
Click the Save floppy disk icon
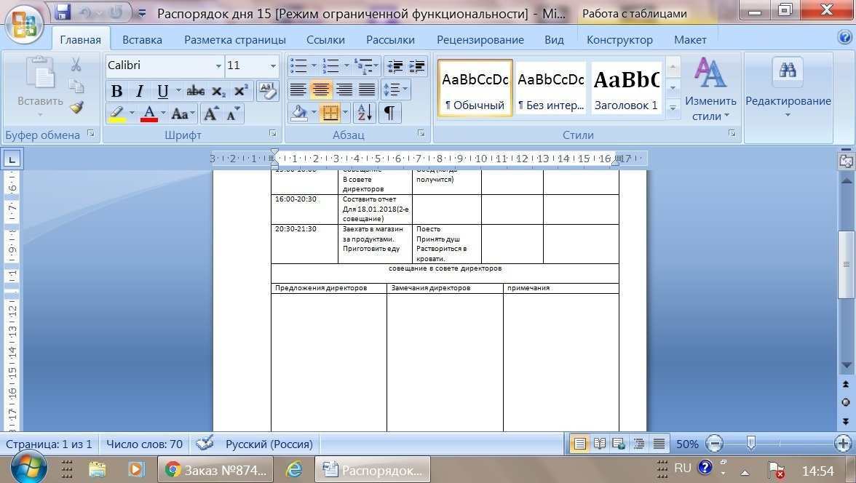coord(63,12)
